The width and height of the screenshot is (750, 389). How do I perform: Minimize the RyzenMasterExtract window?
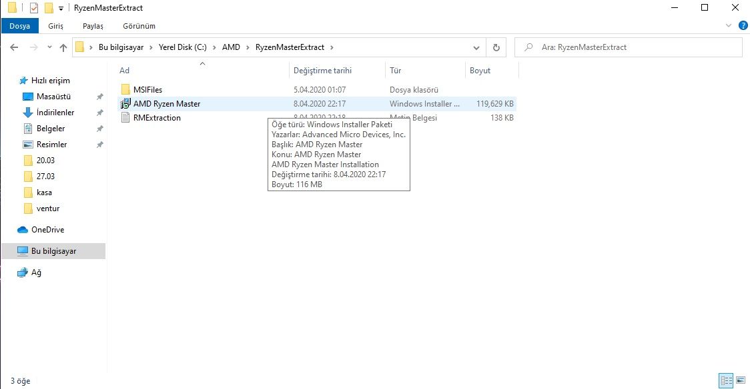click(x=675, y=7)
